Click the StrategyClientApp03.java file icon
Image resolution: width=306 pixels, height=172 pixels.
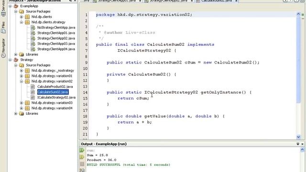[33, 43]
